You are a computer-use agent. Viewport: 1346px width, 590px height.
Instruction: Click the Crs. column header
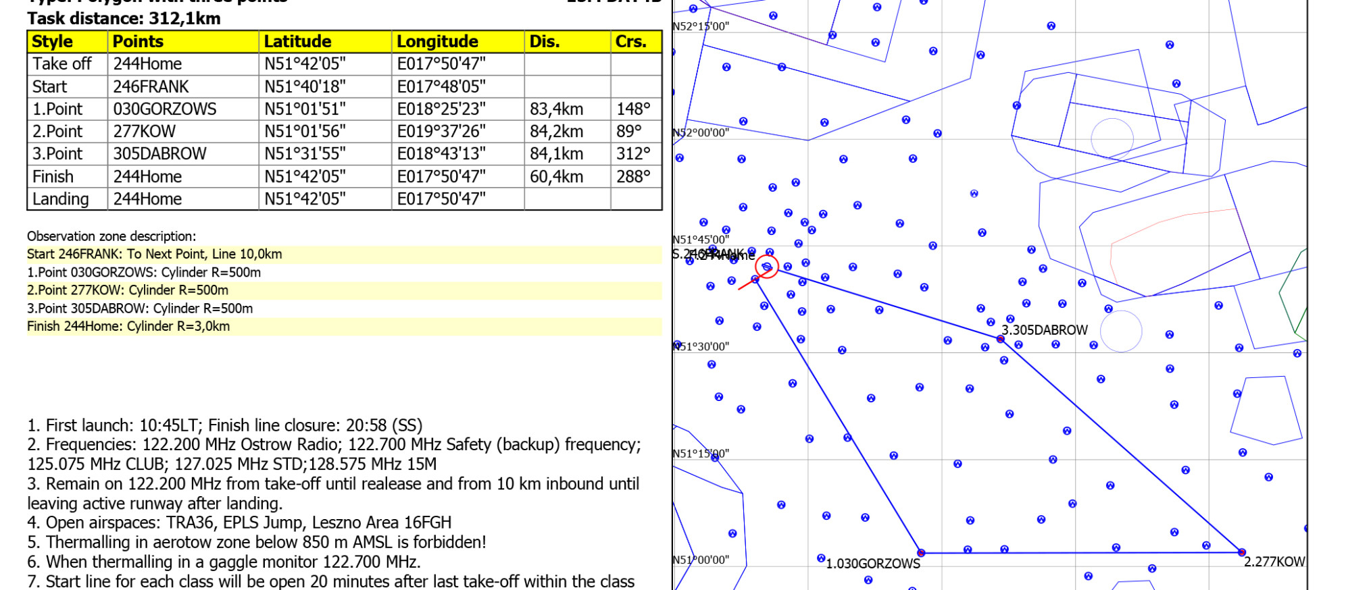(x=630, y=42)
